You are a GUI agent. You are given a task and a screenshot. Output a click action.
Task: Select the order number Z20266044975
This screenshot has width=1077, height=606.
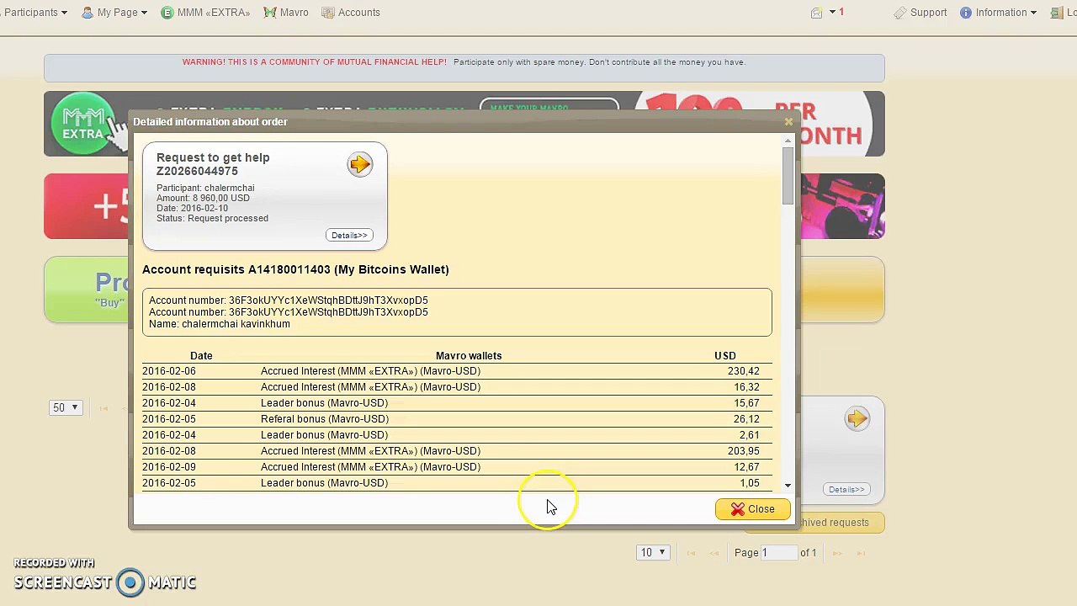pos(197,171)
